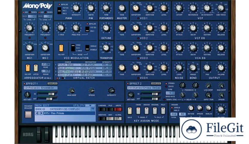Screen dimensions: 249x144
Task: Open the Utility dropdown menu
Action: click(90, 105)
